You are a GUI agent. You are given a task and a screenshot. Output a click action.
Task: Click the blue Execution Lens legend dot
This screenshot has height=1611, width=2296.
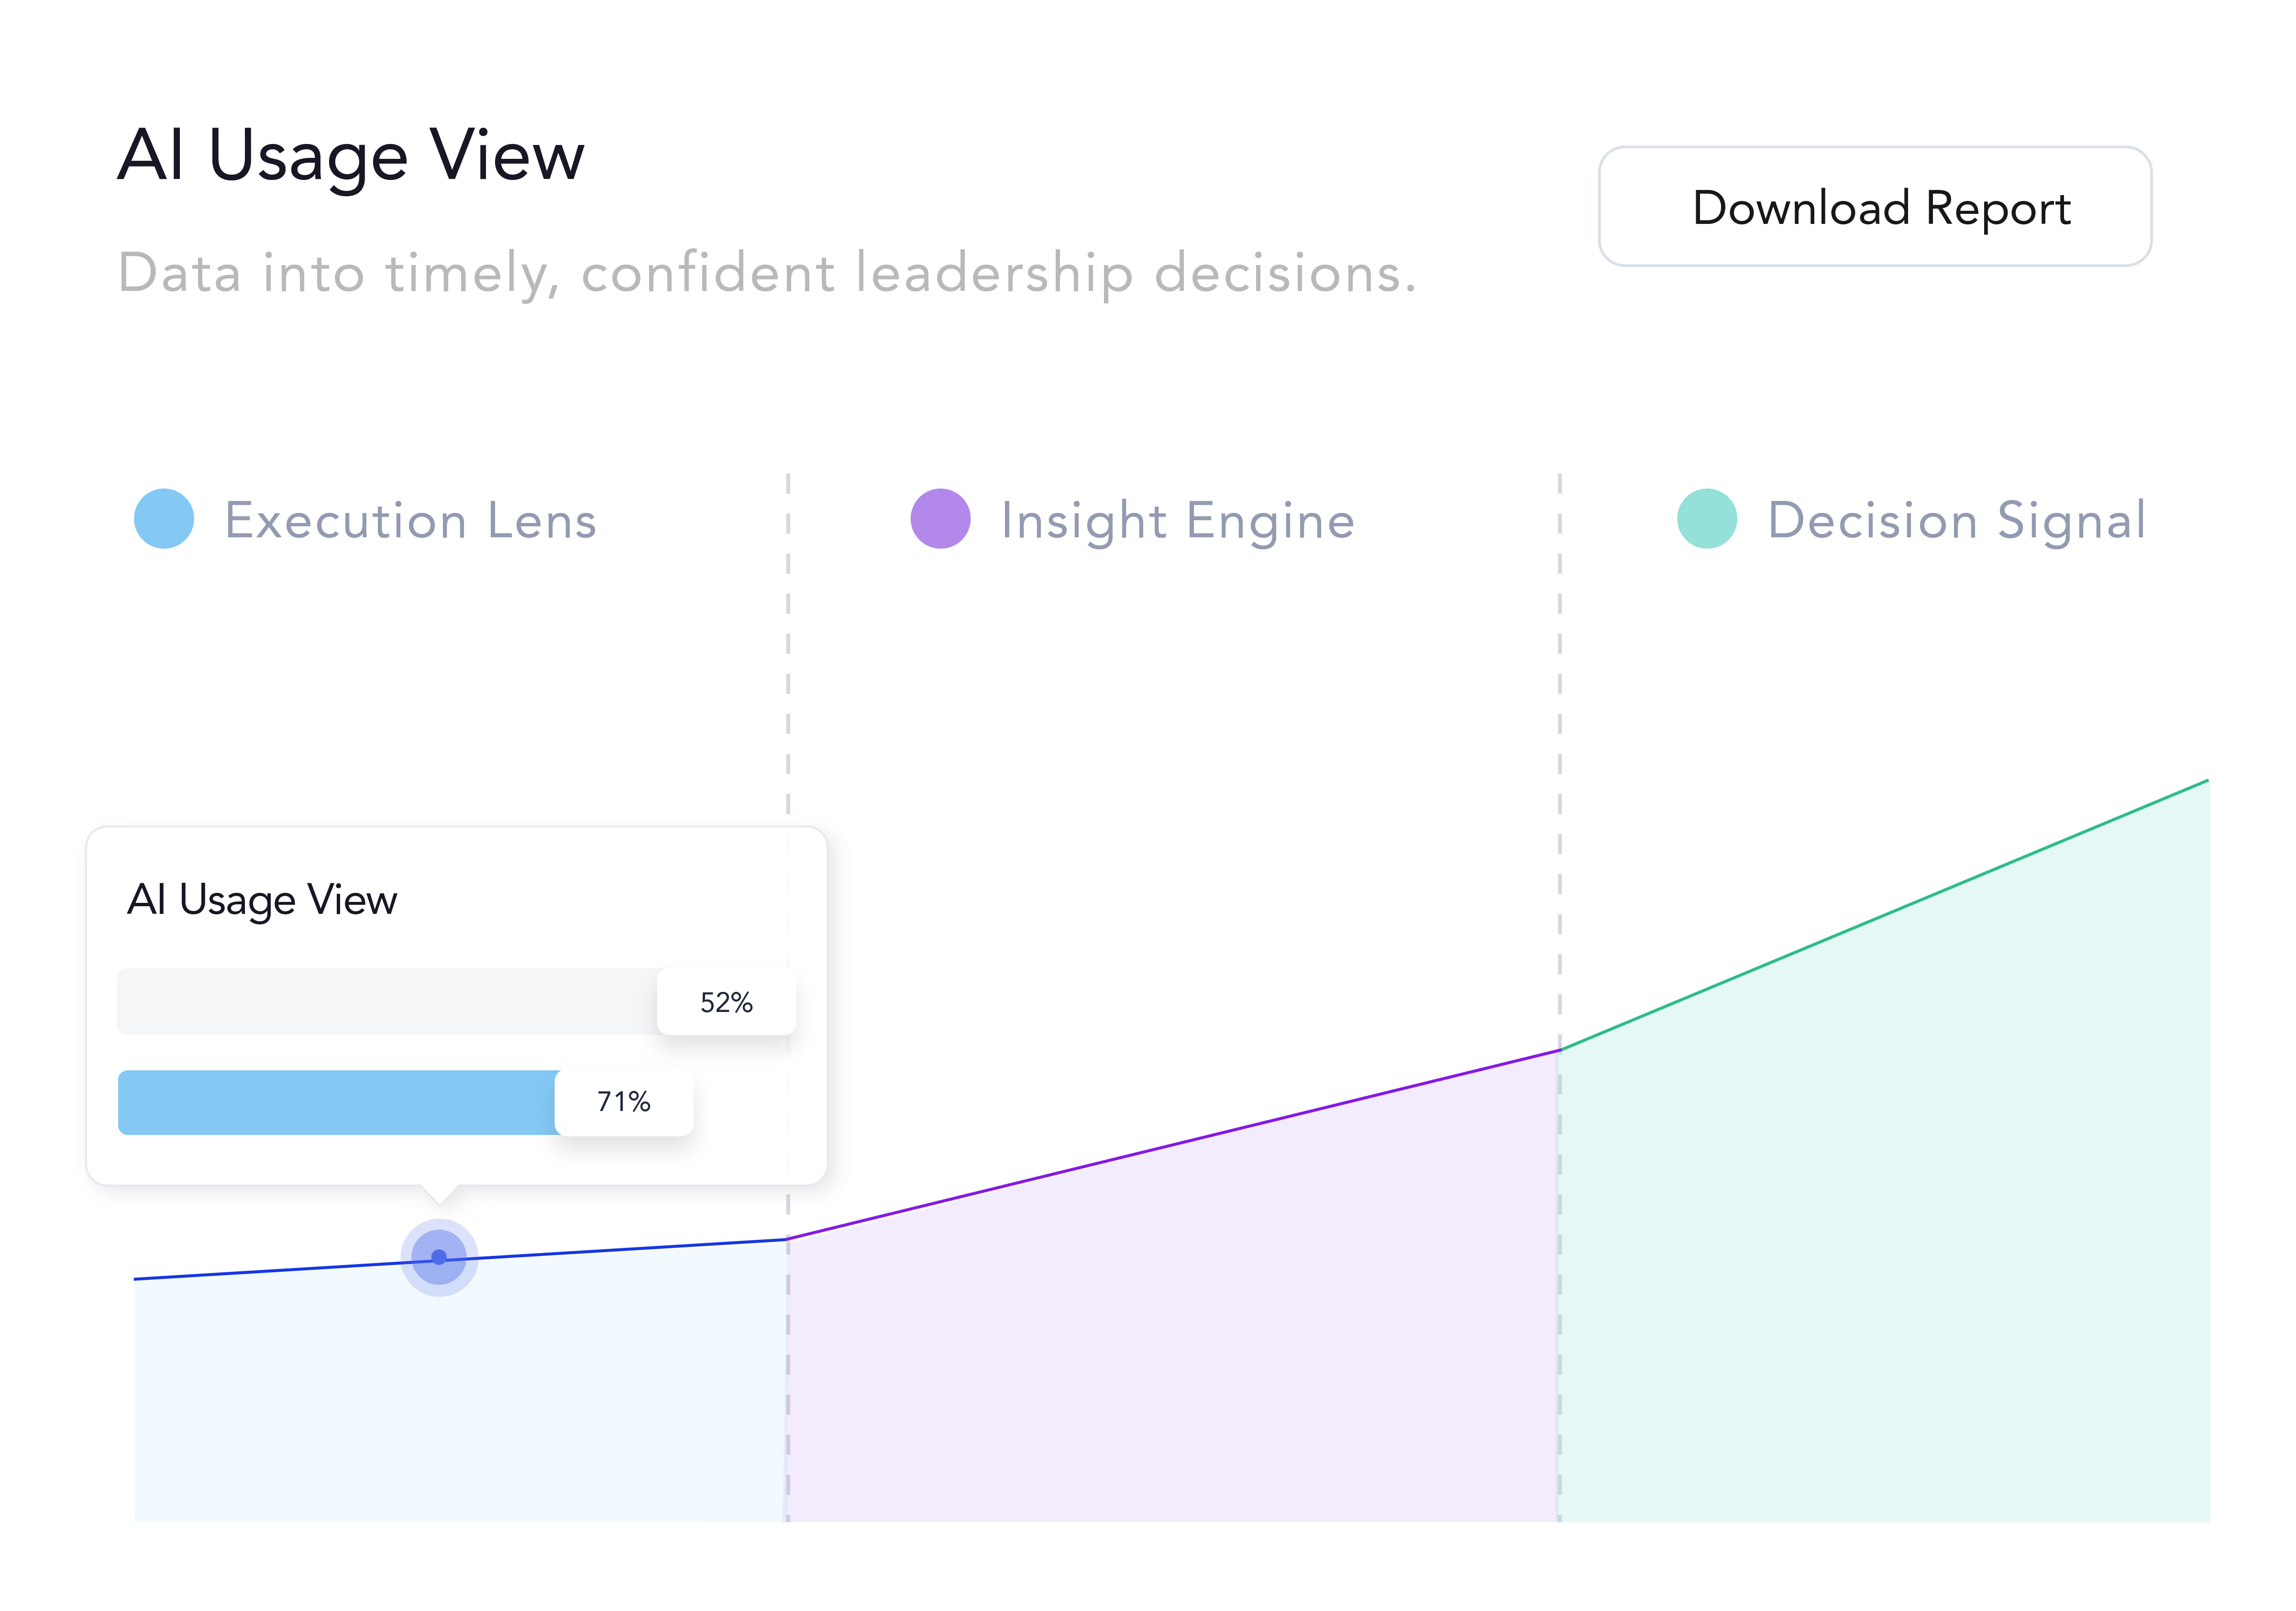point(164,519)
